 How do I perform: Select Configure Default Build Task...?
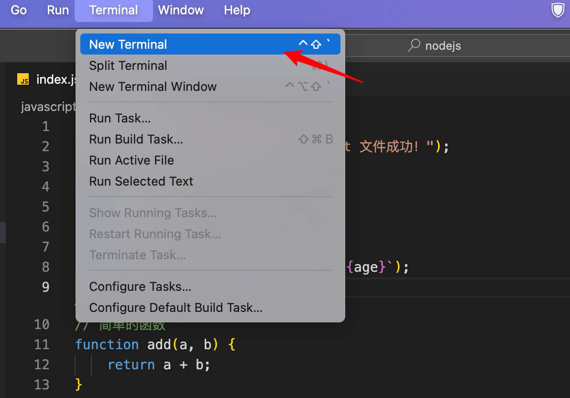pos(175,307)
